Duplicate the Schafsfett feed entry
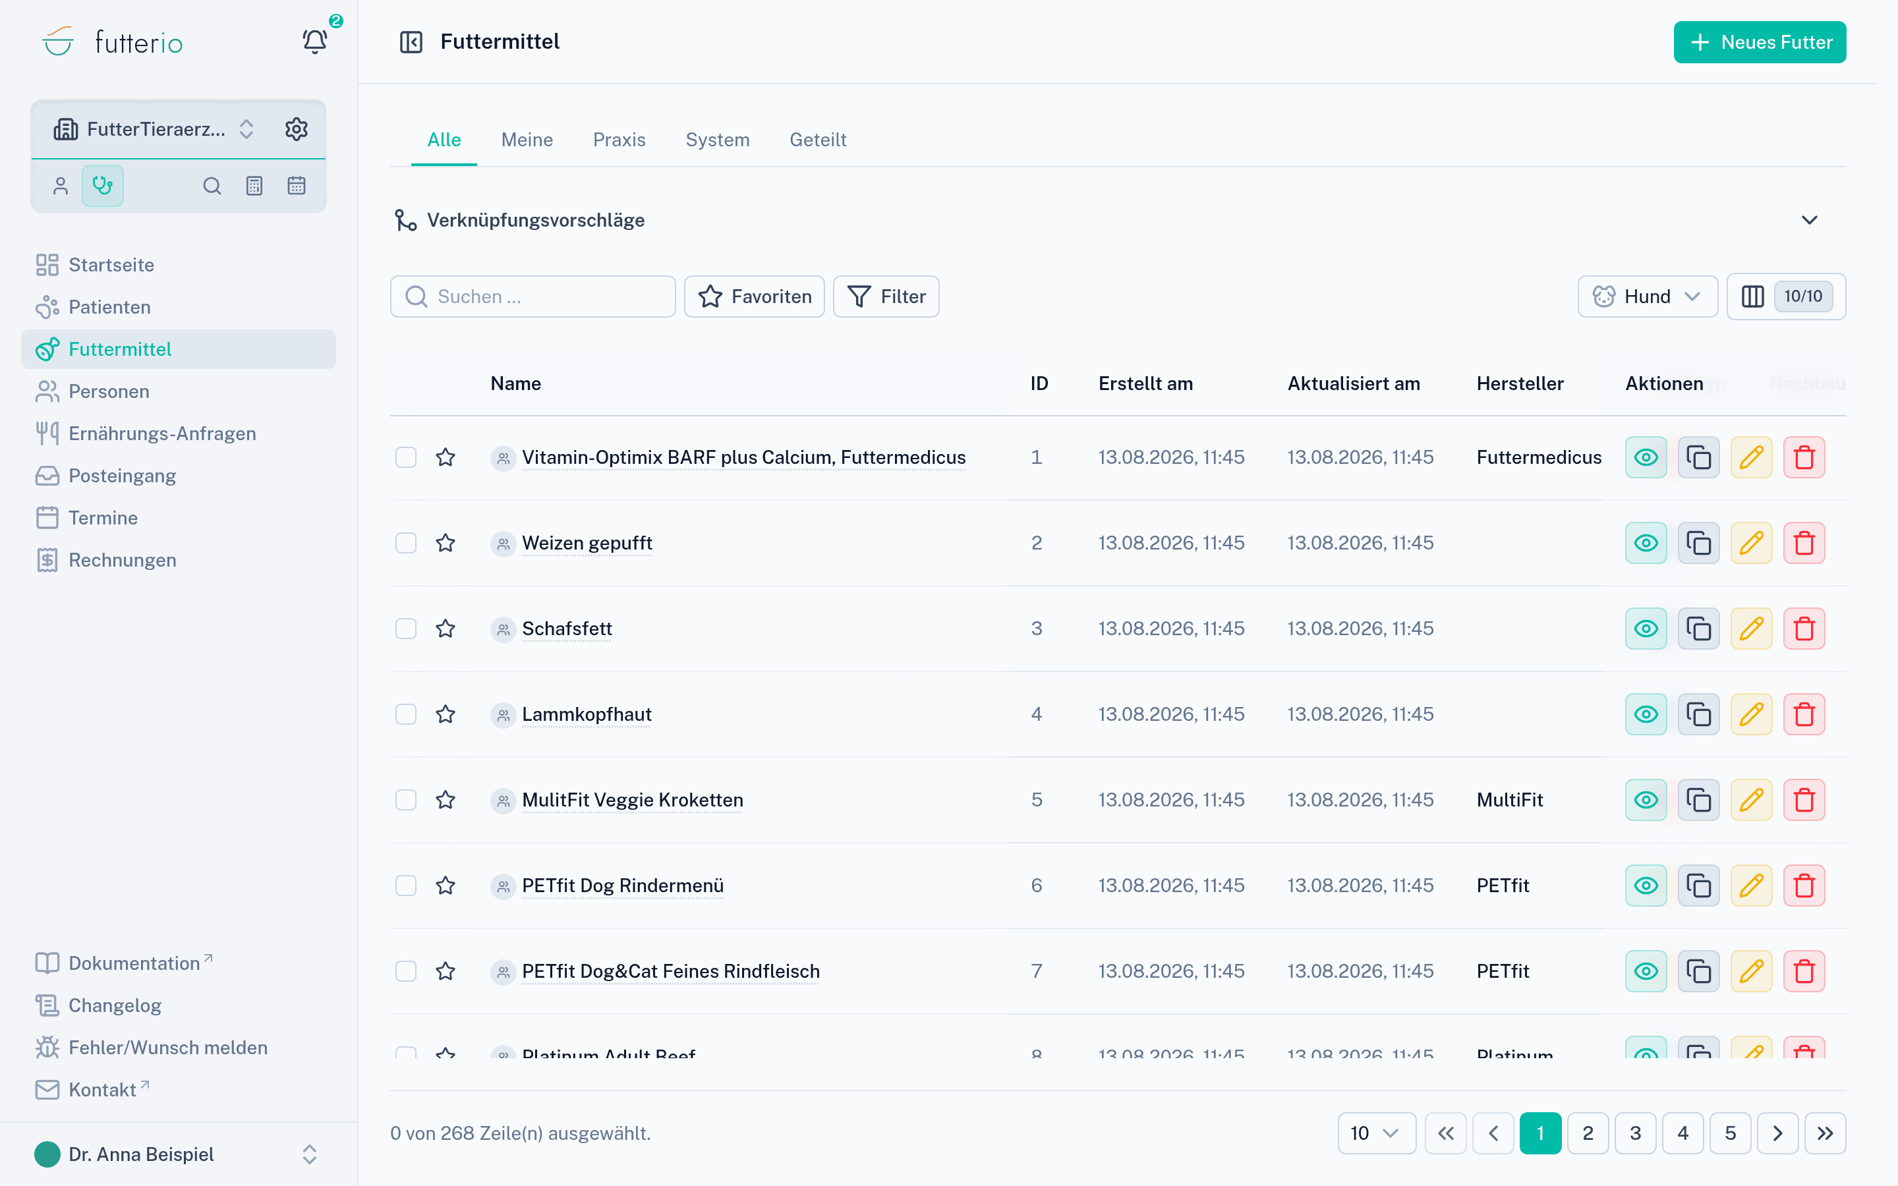The width and height of the screenshot is (1898, 1186). (1699, 629)
